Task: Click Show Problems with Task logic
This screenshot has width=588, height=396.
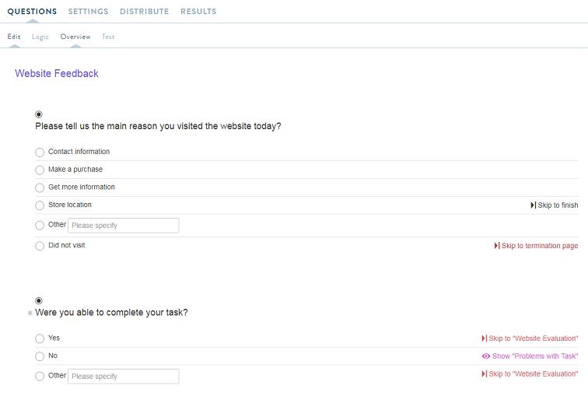Action: click(530, 356)
